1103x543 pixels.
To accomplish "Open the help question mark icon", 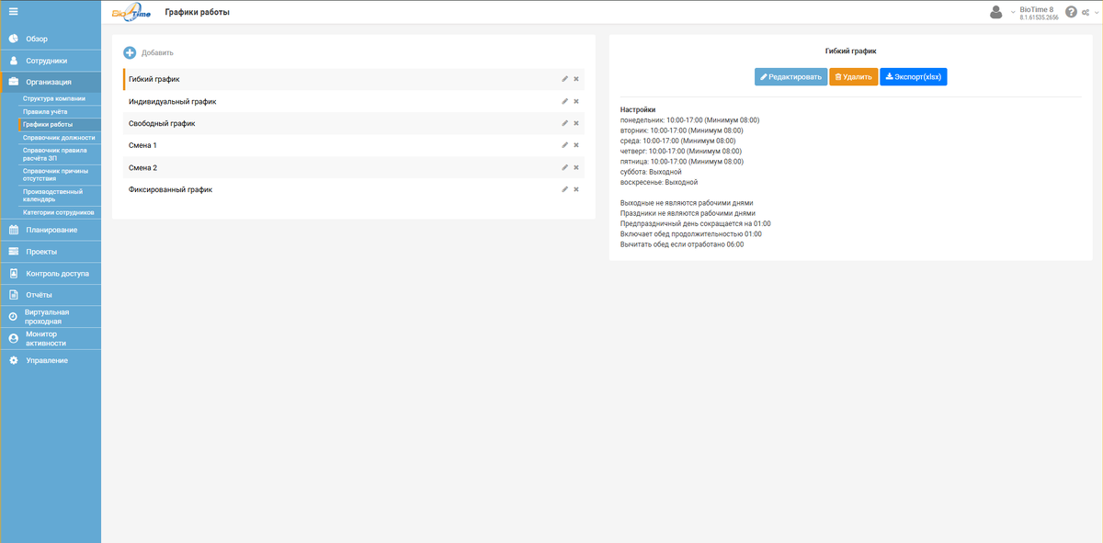I will coord(1071,12).
